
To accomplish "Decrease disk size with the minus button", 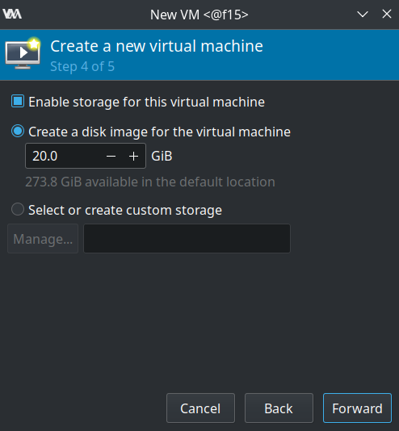I will coord(111,156).
